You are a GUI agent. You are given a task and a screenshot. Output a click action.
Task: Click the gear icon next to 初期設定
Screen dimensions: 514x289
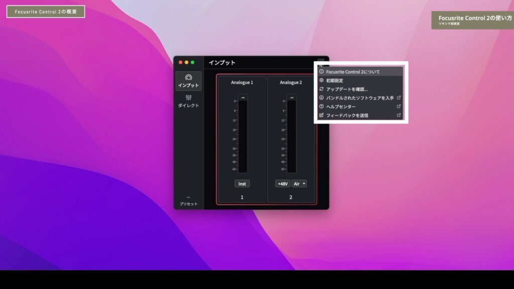tap(321, 80)
